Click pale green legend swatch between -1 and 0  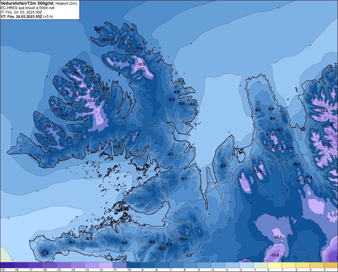(x=260, y=265)
